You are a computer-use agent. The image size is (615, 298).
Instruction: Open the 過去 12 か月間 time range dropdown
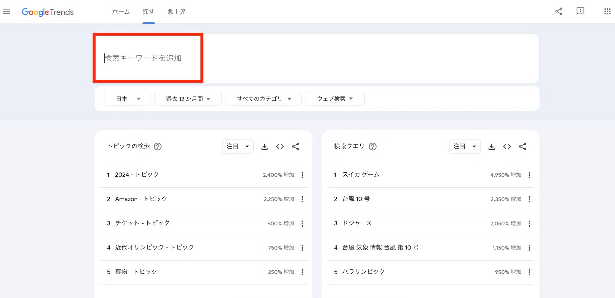[x=188, y=99]
